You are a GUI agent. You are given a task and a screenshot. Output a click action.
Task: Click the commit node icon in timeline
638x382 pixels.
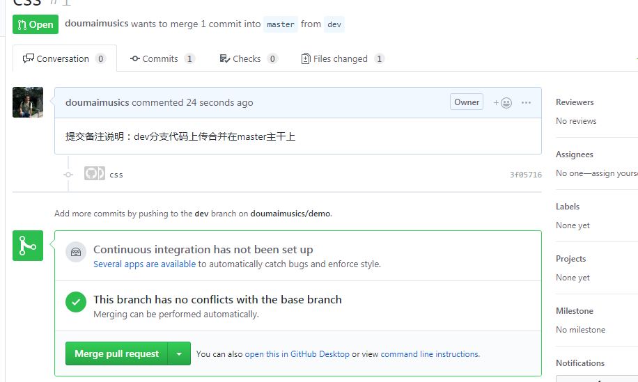tap(68, 175)
